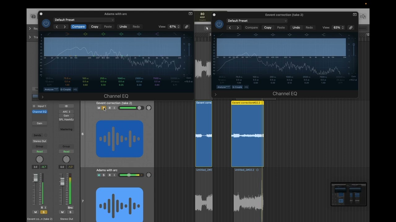396x222 pixels.
Task: Toggle high shelf band in Eevent correction EQ
Action: pyautogui.click(x=324, y=35)
